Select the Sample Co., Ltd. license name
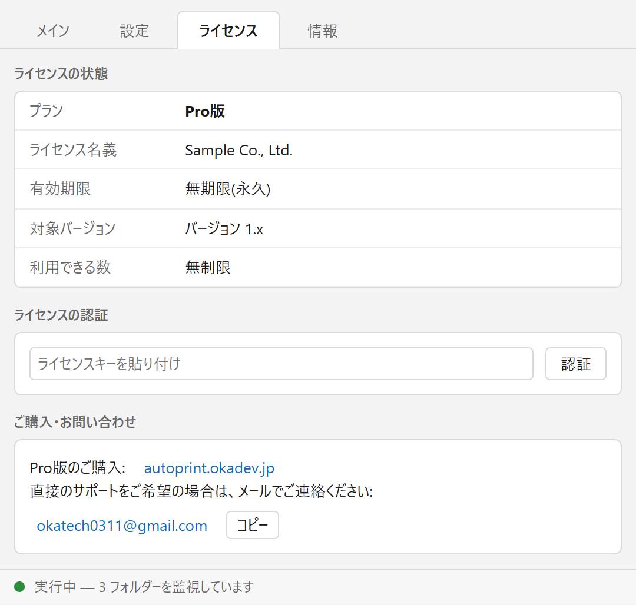The height and width of the screenshot is (605, 636). pos(239,150)
